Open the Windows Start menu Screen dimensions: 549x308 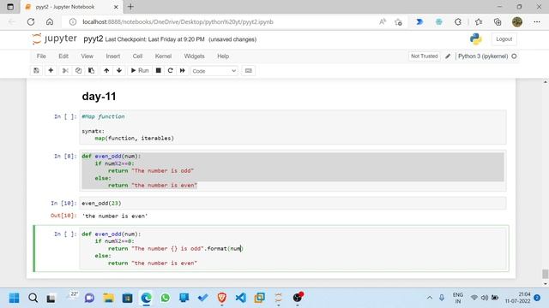coord(15,298)
